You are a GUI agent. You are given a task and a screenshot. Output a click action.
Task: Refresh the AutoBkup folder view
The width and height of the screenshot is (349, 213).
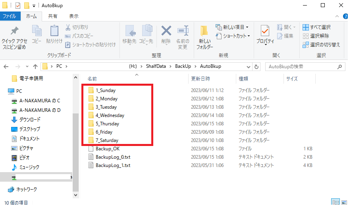256,67
